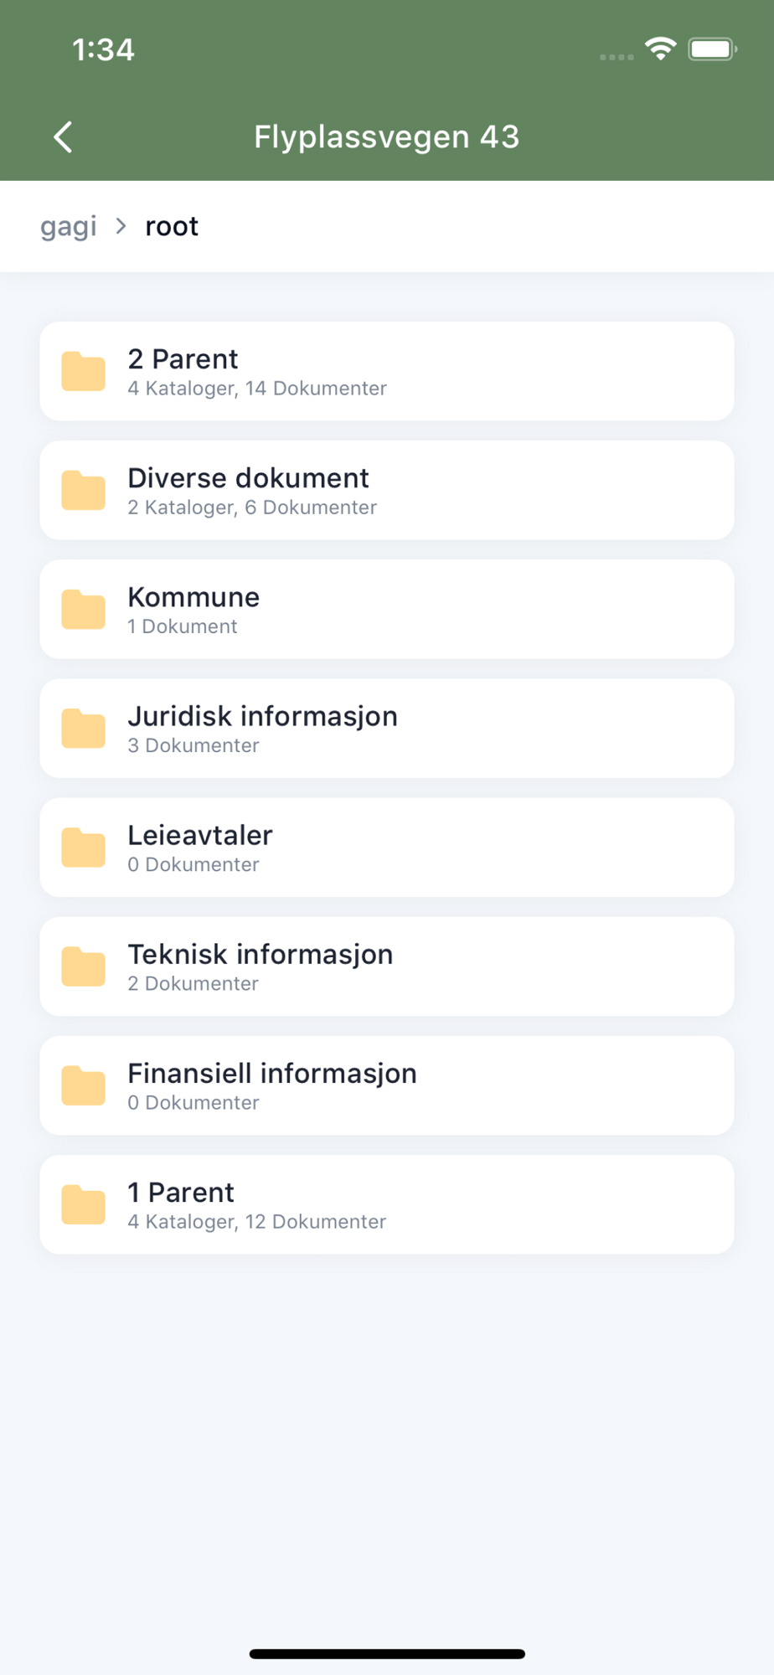Open the Kommune folder label
The width and height of the screenshot is (774, 1675).
pos(193,597)
